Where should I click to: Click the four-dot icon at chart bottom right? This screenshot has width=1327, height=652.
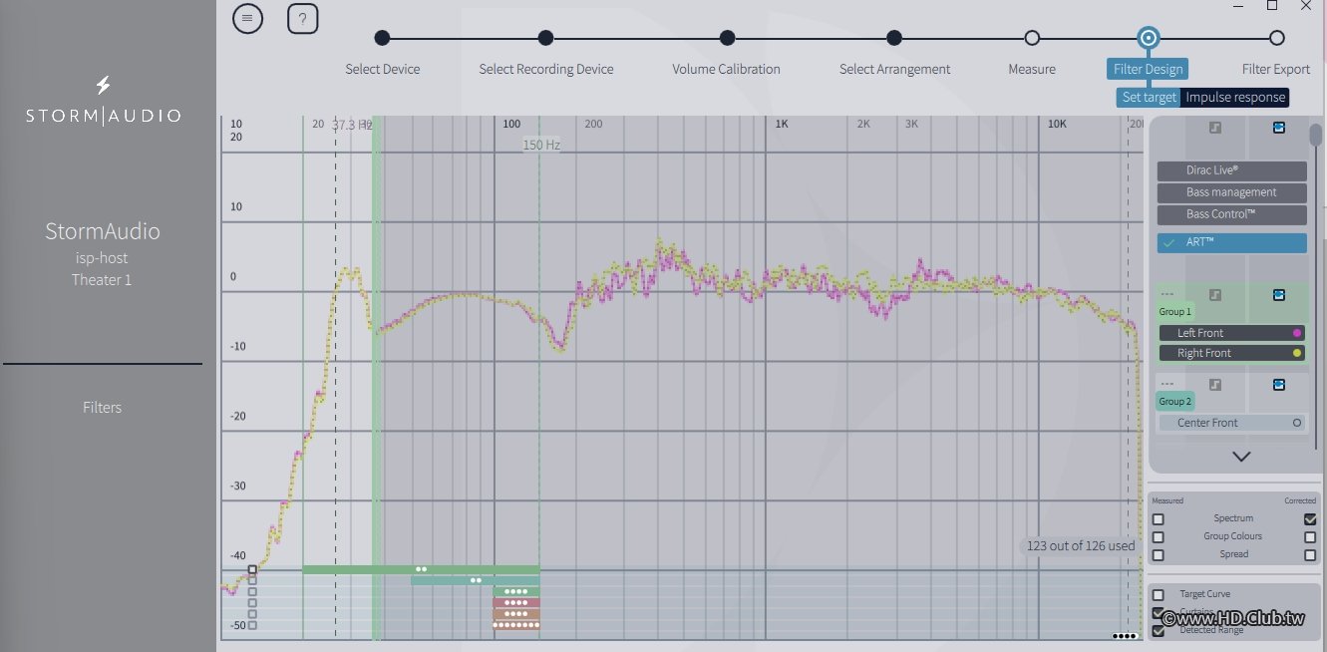[1125, 635]
